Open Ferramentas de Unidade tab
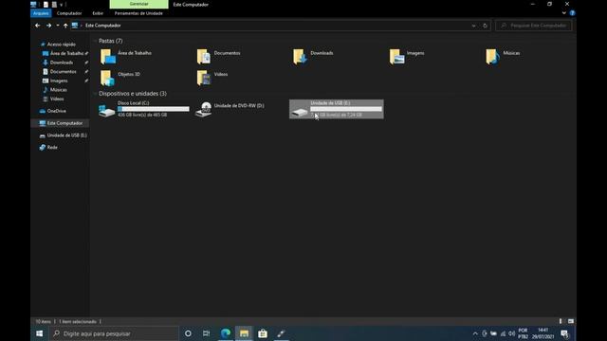 [138, 13]
